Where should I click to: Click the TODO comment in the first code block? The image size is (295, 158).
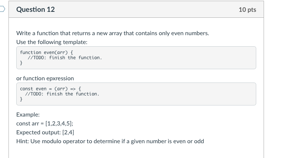65,58
